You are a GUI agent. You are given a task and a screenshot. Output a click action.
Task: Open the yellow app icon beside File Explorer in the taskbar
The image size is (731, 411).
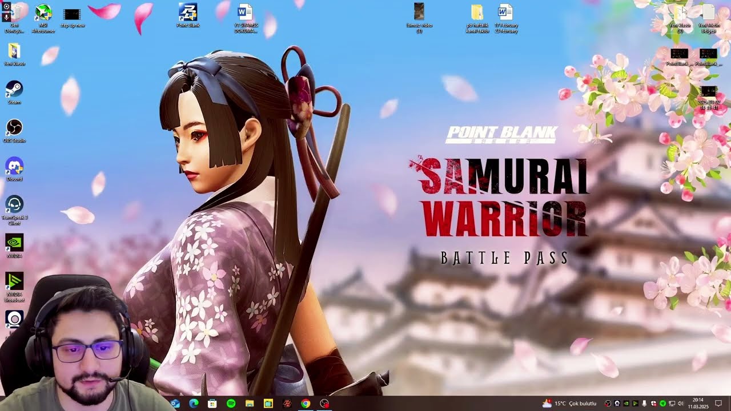click(x=268, y=404)
